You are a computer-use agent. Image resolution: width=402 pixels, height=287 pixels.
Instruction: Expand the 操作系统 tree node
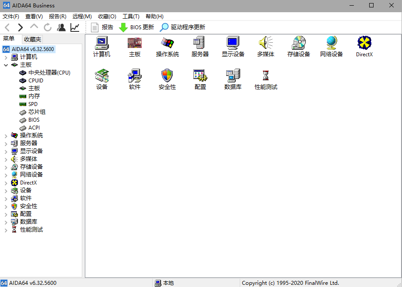[x=6, y=136]
